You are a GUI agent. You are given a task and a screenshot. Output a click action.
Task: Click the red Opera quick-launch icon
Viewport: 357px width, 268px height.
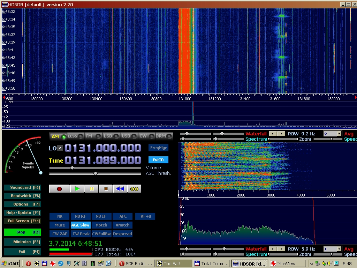28,264
